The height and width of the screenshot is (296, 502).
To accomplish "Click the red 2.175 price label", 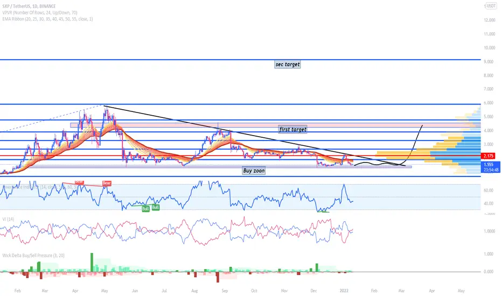I will [x=489, y=156].
